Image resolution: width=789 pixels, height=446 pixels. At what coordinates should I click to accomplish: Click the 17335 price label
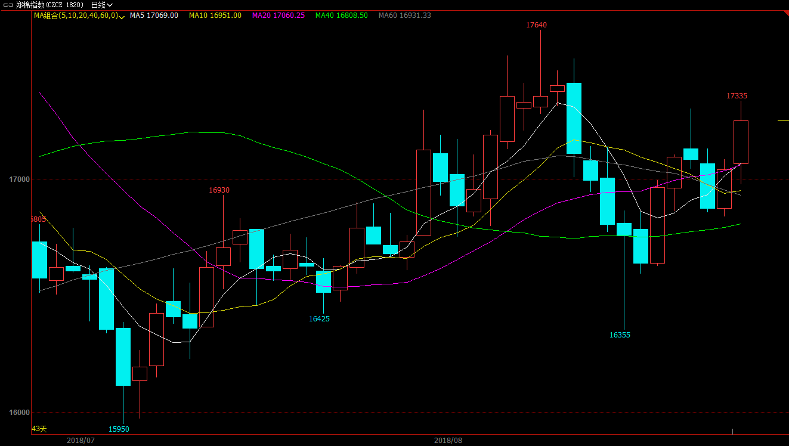click(737, 96)
